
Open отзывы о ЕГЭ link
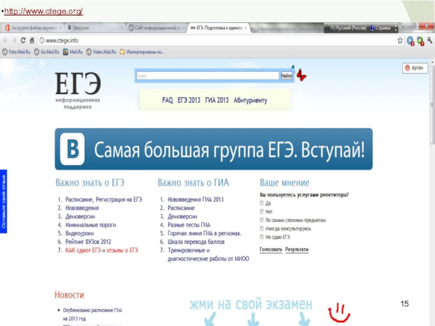(x=122, y=250)
